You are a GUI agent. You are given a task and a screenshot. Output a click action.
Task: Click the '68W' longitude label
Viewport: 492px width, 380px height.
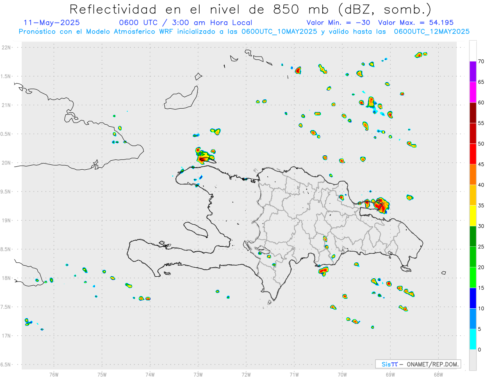pyautogui.click(x=438, y=374)
